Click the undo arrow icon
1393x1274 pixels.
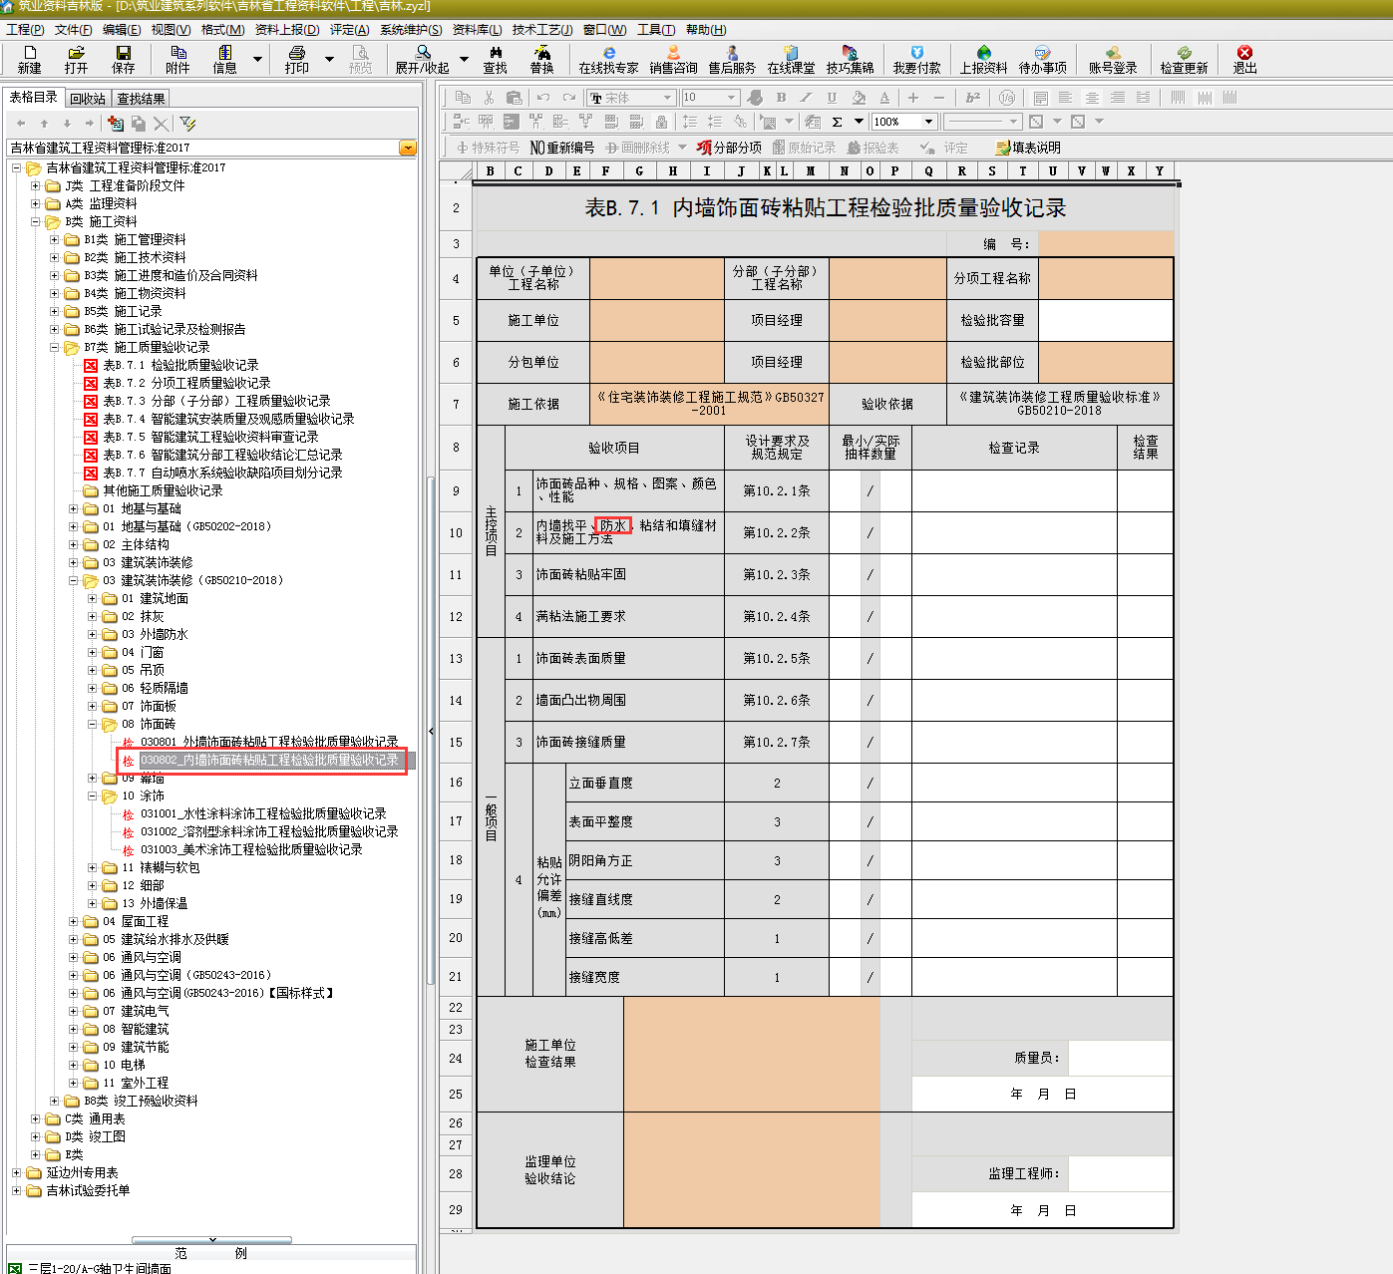tap(542, 98)
